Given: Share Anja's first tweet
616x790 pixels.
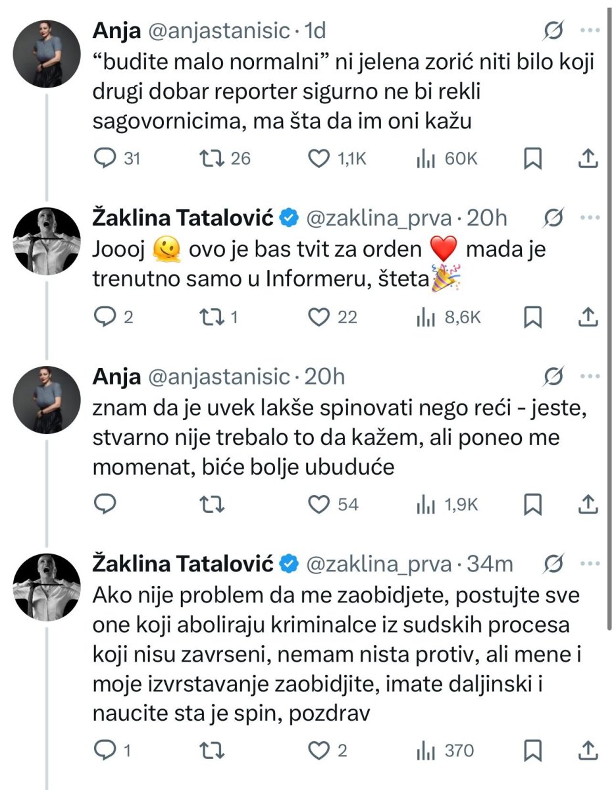Looking at the screenshot, I should [589, 158].
